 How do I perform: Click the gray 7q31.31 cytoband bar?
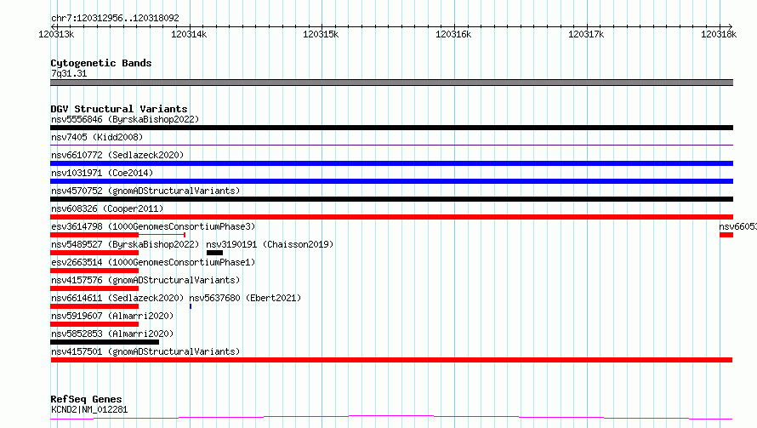tap(391, 83)
